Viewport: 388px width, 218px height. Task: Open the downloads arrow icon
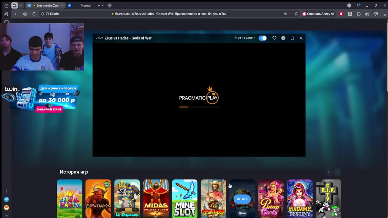[385, 14]
